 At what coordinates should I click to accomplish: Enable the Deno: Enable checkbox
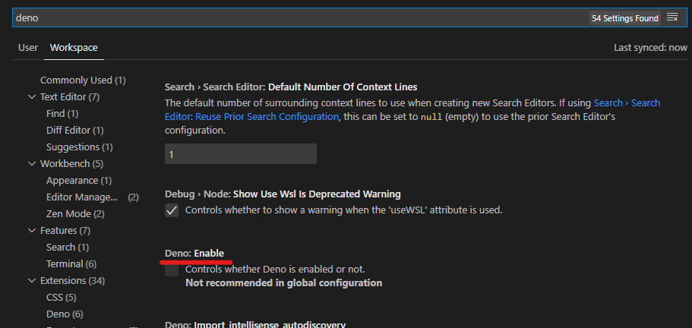172,270
